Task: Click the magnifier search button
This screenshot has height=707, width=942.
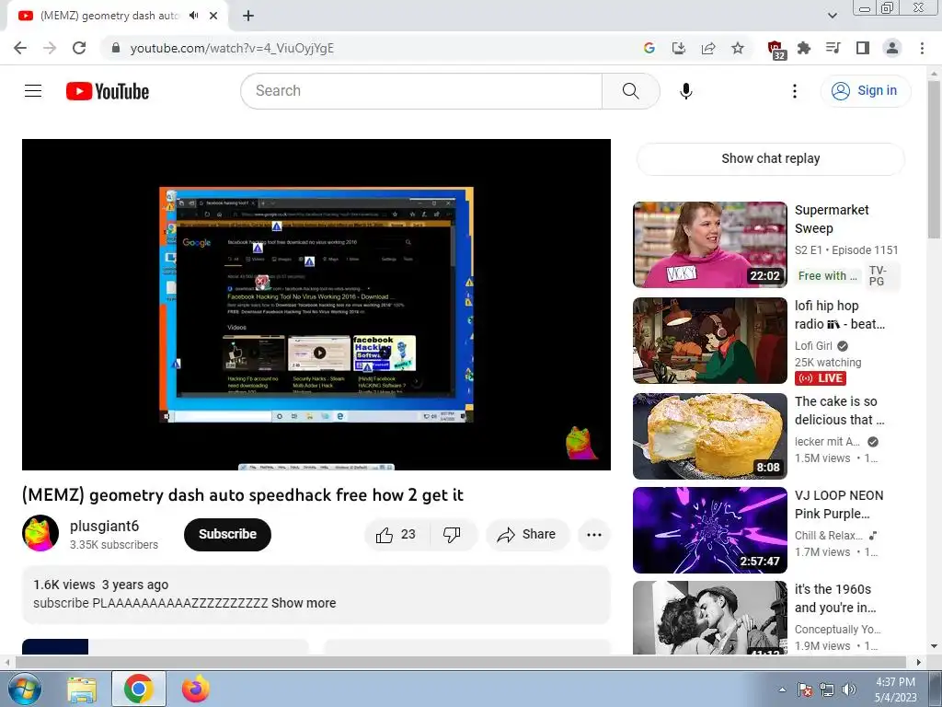Action: (x=630, y=91)
